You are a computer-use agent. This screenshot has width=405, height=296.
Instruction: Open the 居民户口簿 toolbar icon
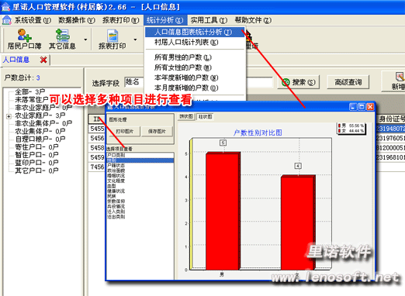click(x=25, y=35)
